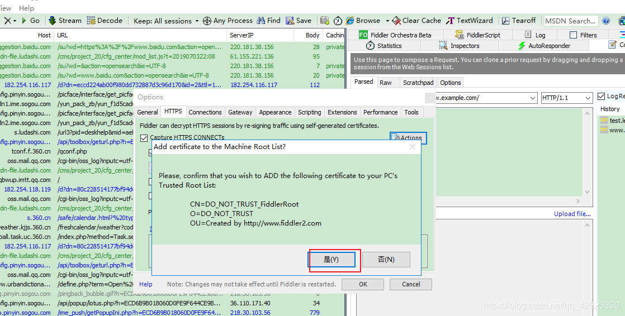Click the Browse button in toolbar
The image size is (625, 316).
pyautogui.click(x=363, y=21)
